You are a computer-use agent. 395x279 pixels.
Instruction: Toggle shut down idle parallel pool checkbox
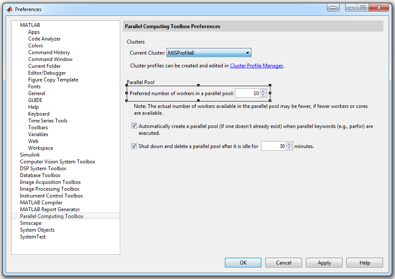click(x=134, y=146)
